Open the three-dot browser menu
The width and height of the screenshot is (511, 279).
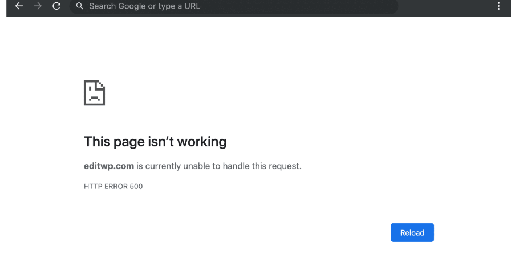[499, 6]
